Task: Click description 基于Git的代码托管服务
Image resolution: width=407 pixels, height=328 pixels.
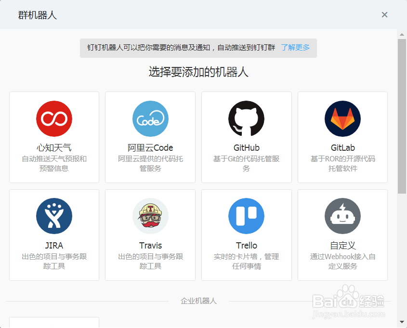Action: tap(246, 163)
